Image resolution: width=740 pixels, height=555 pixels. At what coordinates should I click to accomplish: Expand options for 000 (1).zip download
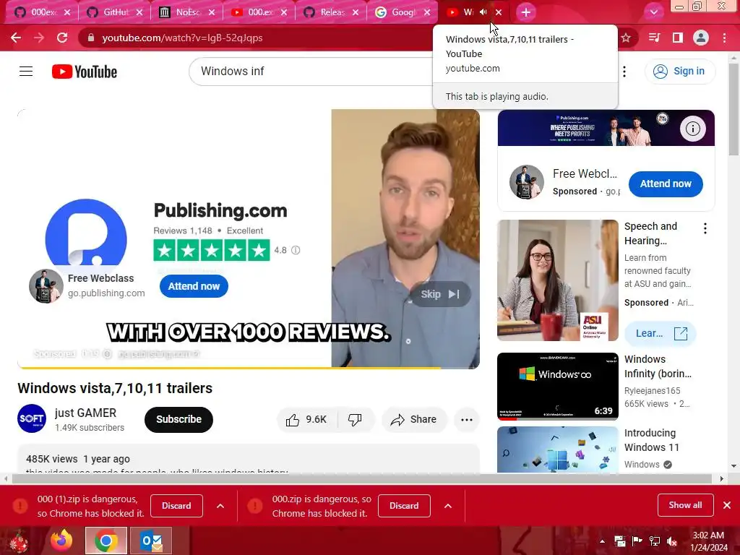[x=220, y=505]
